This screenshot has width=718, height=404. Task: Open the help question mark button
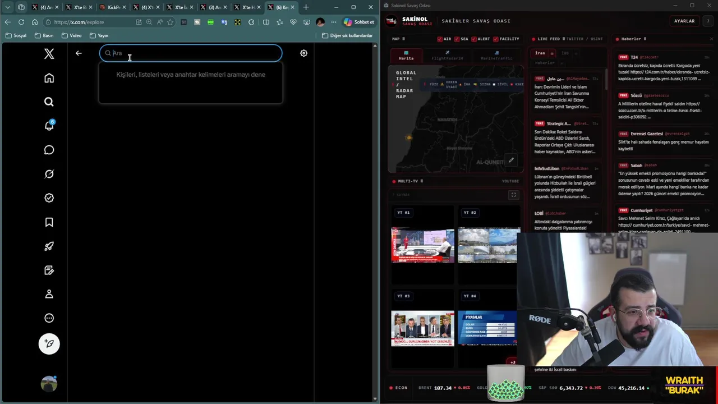click(708, 21)
